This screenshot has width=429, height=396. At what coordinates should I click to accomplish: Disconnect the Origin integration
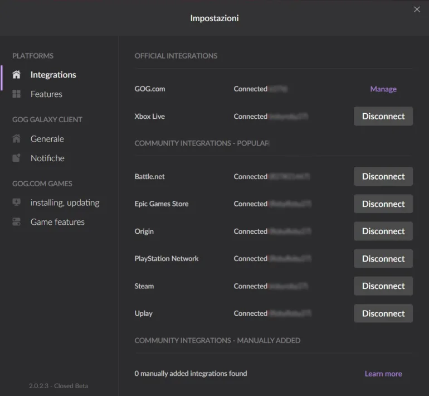(383, 231)
